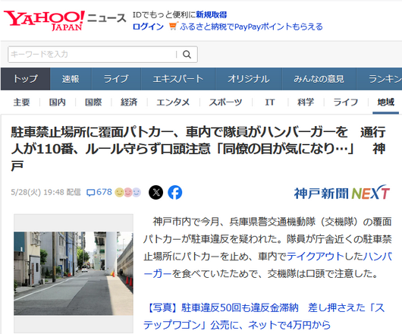Select the みんなの意見 tab
The height and width of the screenshot is (334, 402).
click(x=319, y=79)
